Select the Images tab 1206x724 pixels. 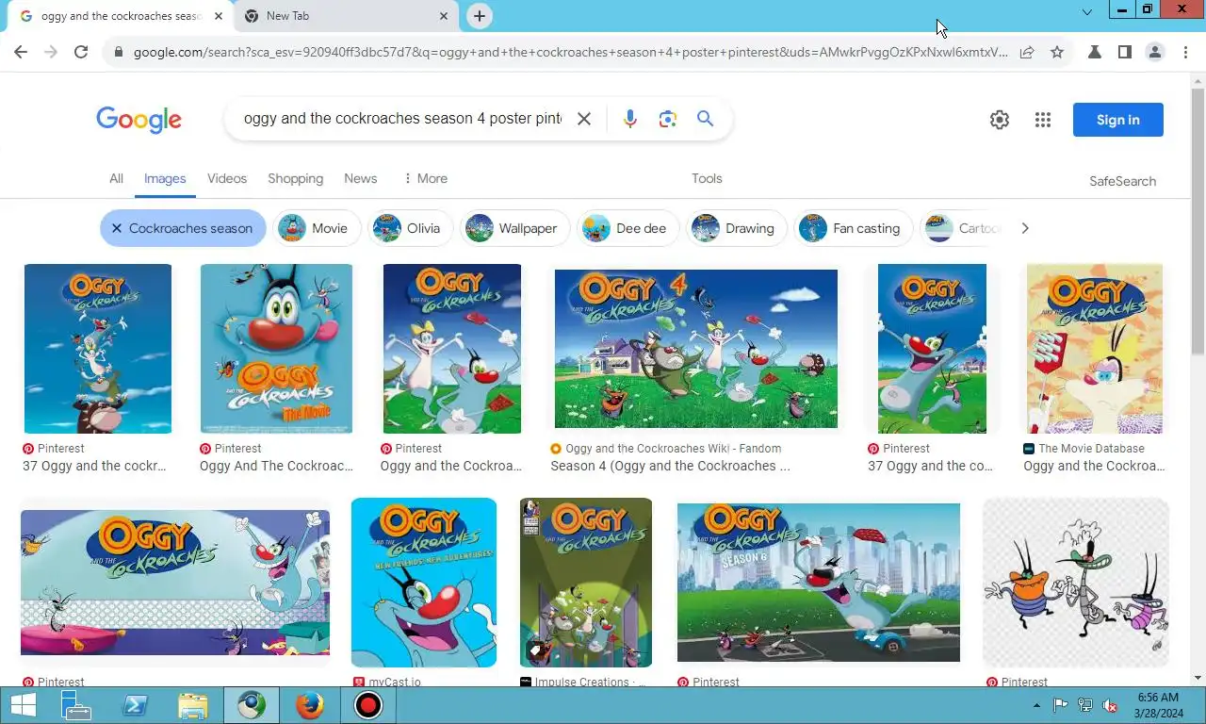coord(165,178)
